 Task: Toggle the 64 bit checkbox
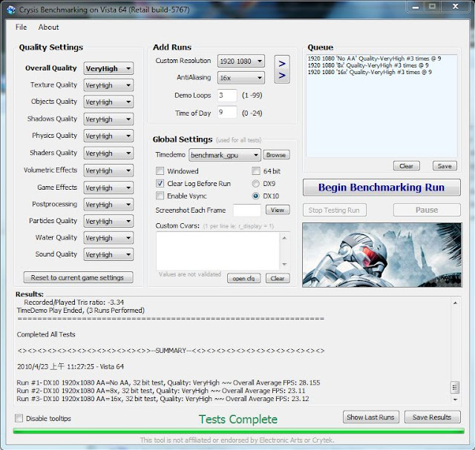pyautogui.click(x=255, y=171)
